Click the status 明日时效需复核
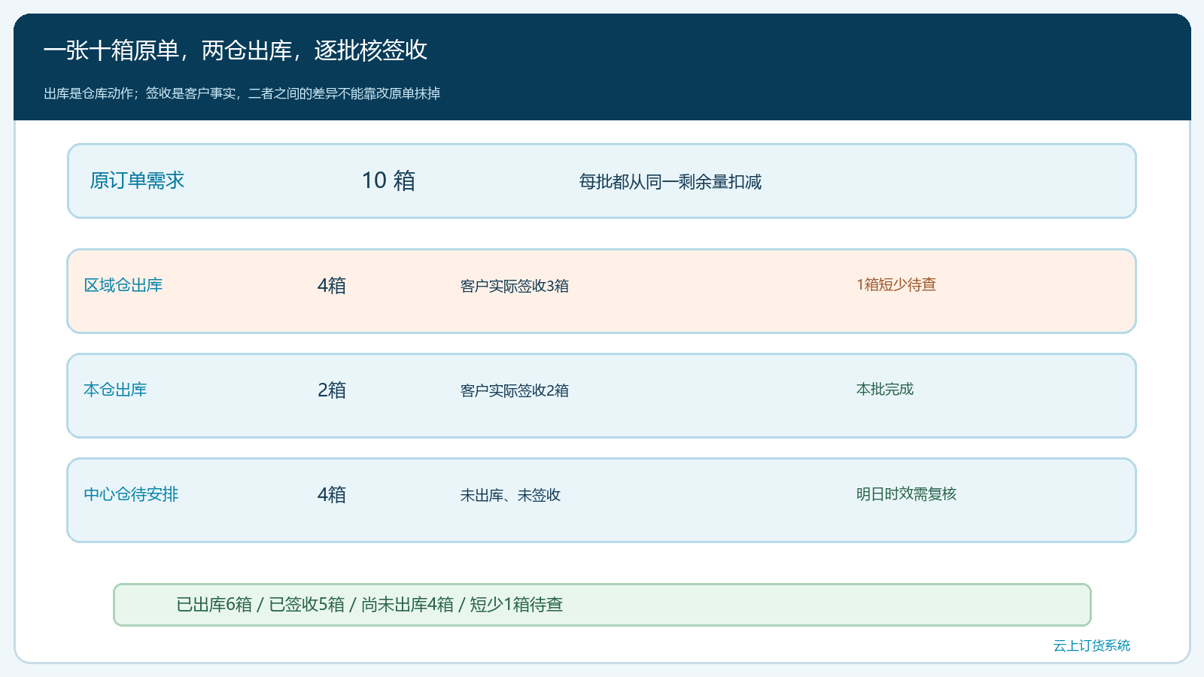Screen dimensions: 1204x677 [906, 493]
